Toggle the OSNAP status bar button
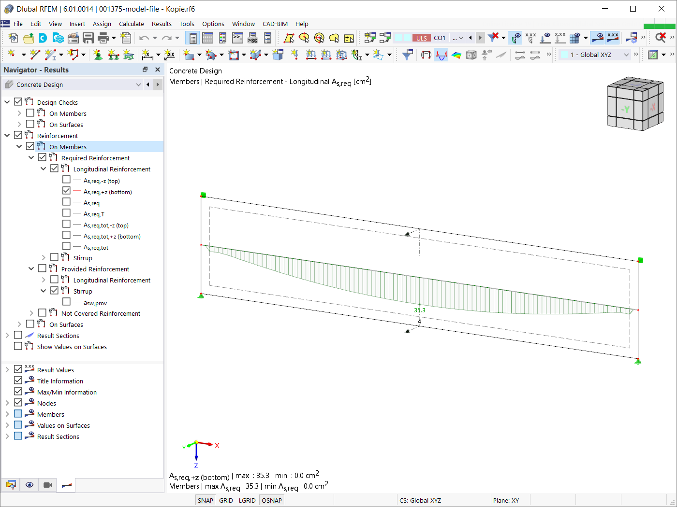The image size is (677, 507). [x=272, y=500]
